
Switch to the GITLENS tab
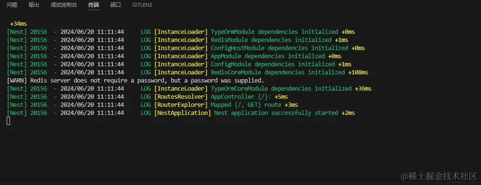[x=142, y=5]
